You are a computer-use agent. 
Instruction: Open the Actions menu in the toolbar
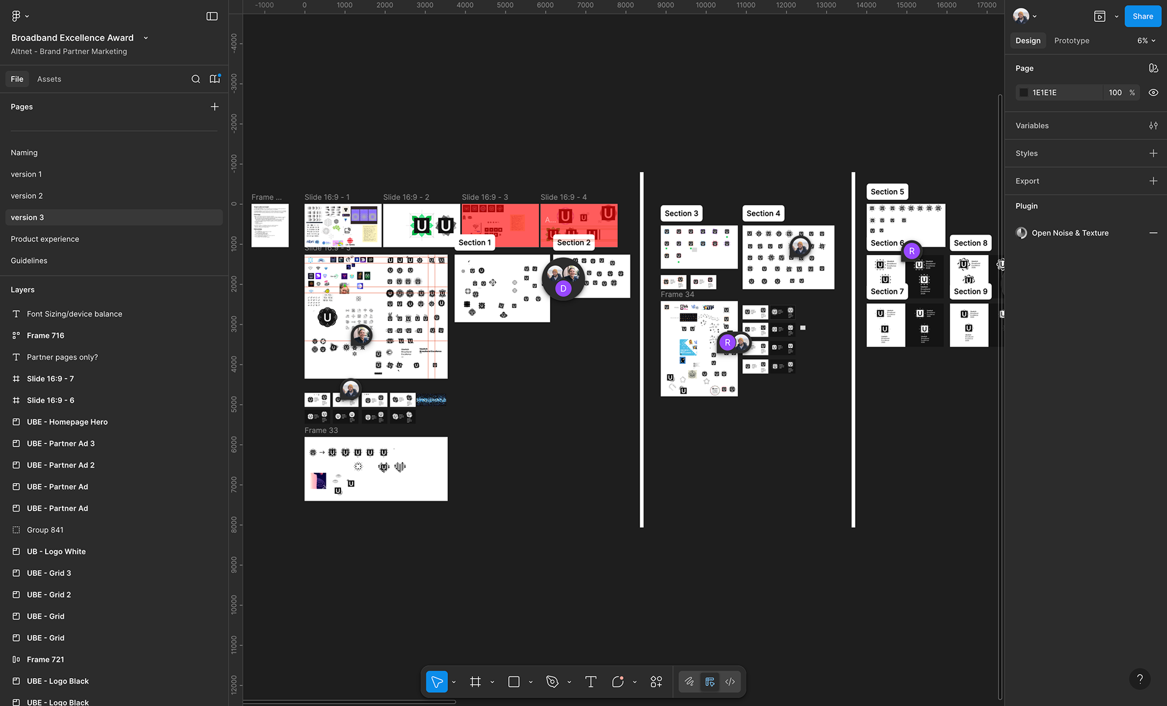pos(656,682)
